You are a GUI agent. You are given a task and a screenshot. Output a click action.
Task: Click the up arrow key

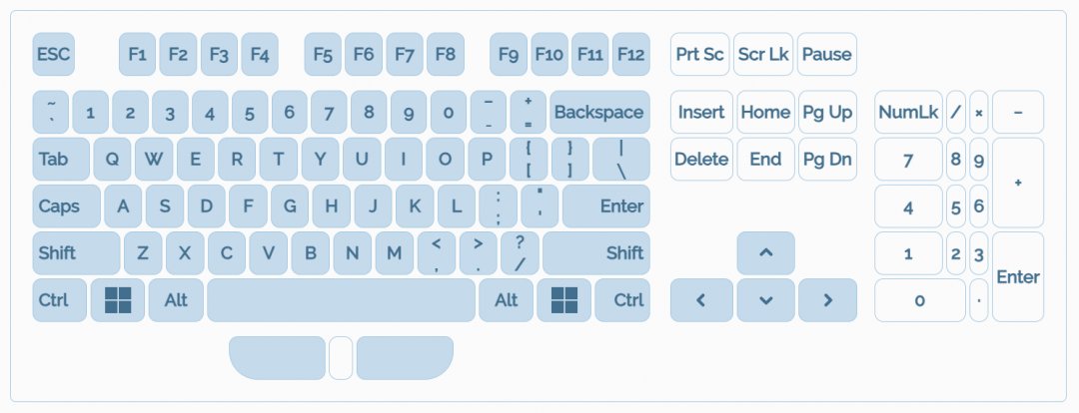766,252
